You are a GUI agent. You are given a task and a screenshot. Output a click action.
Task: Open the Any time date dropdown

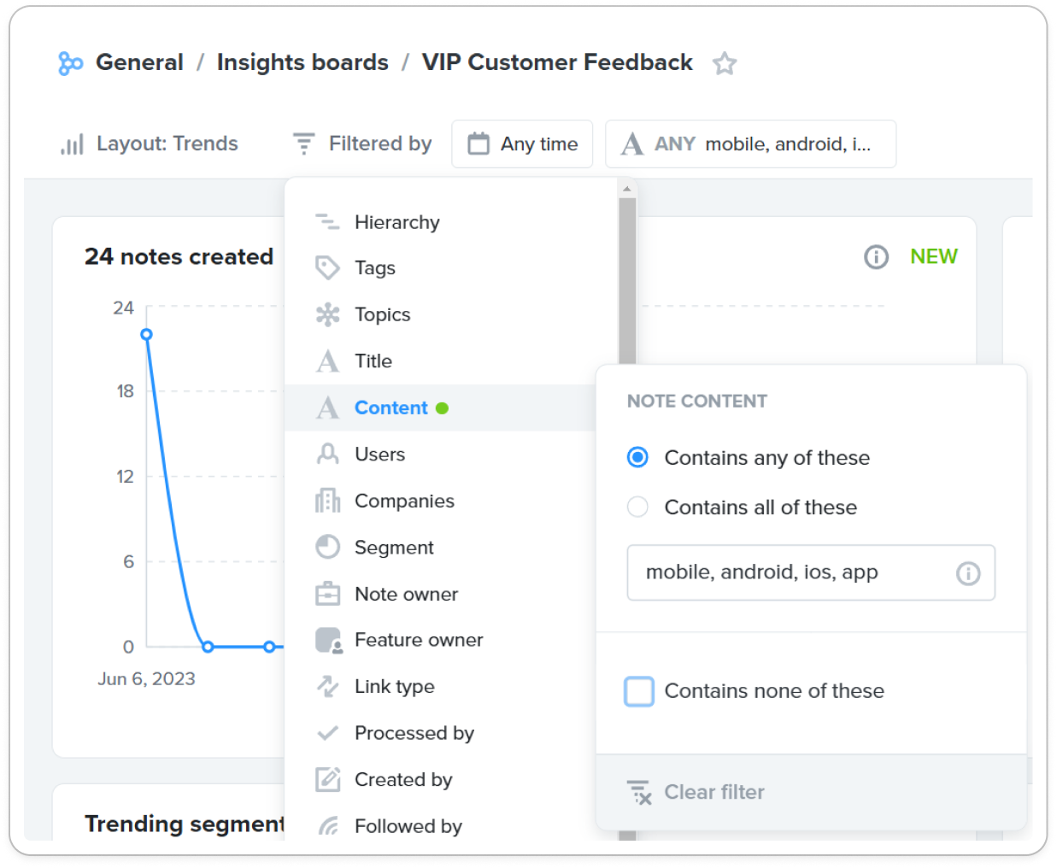(522, 144)
